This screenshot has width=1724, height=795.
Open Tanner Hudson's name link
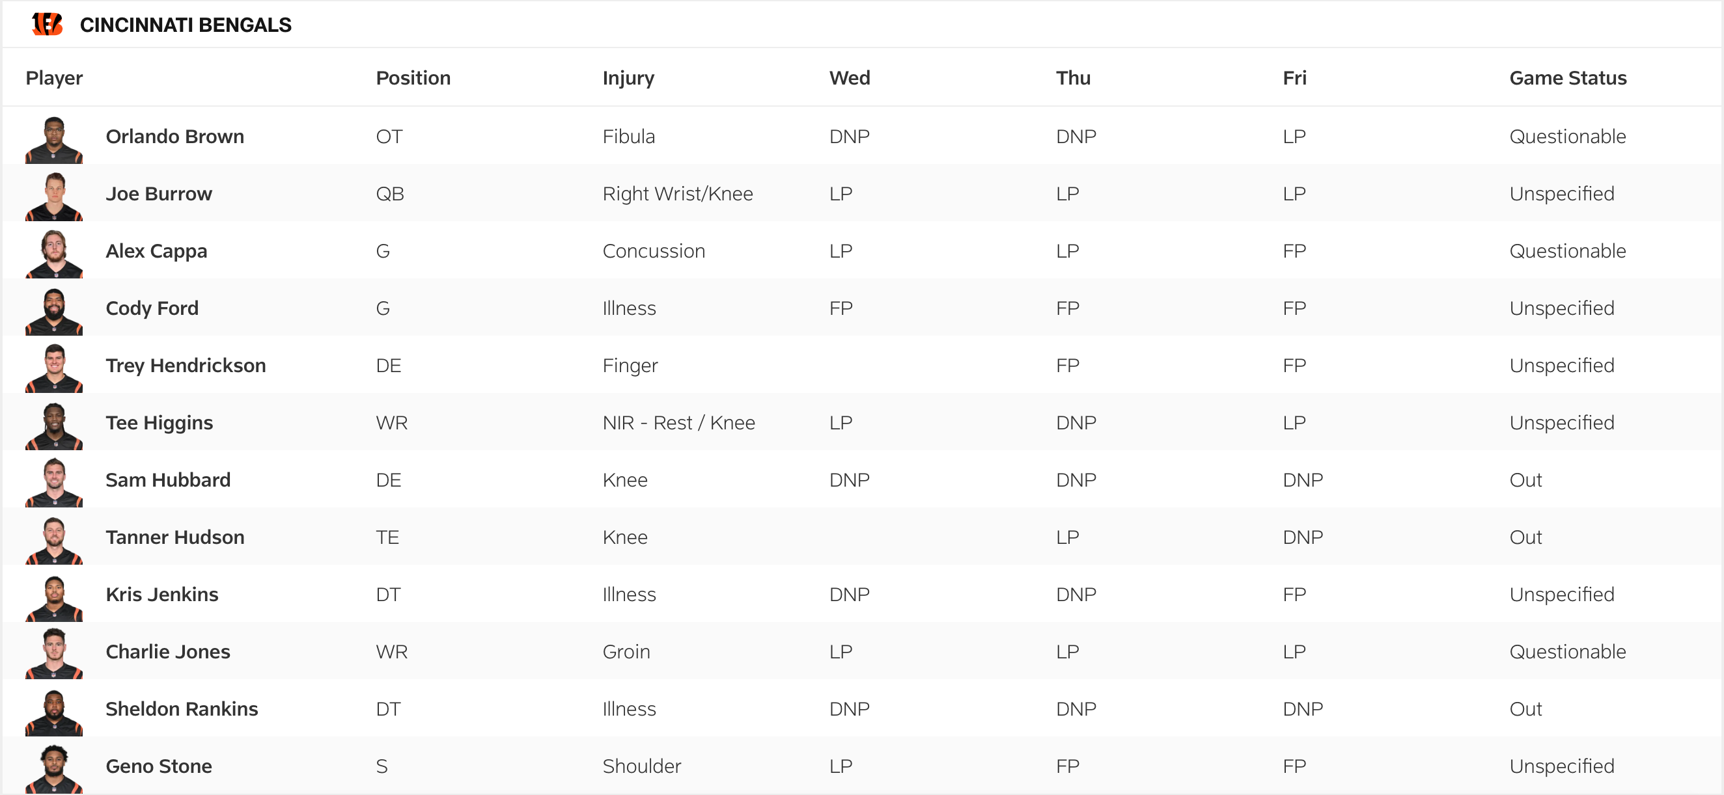[x=174, y=537]
